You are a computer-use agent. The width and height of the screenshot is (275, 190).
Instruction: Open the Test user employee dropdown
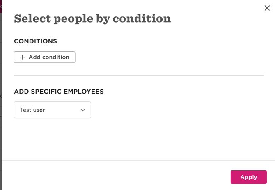click(x=52, y=110)
